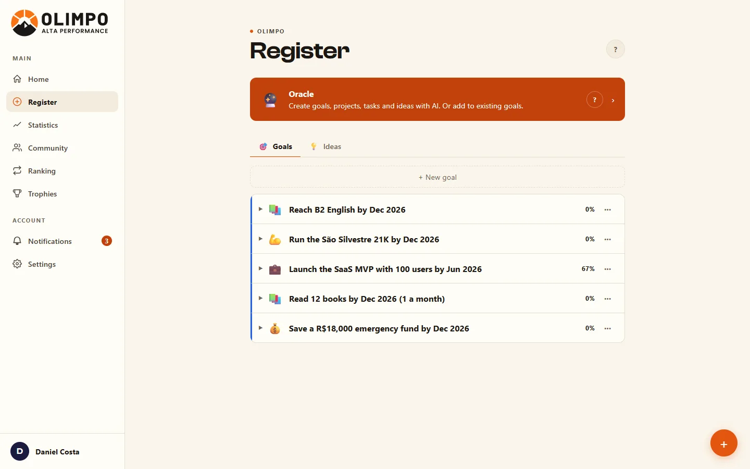
Task: Open more options for São Silvestre 21K goal
Action: coord(608,239)
